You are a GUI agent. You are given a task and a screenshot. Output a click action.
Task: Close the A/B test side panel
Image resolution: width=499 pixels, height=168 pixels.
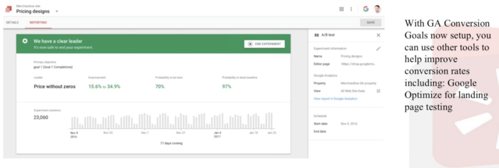[x=378, y=35]
